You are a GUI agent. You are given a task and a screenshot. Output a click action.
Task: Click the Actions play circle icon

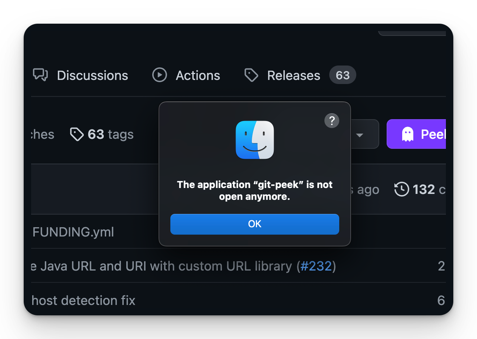pyautogui.click(x=160, y=75)
